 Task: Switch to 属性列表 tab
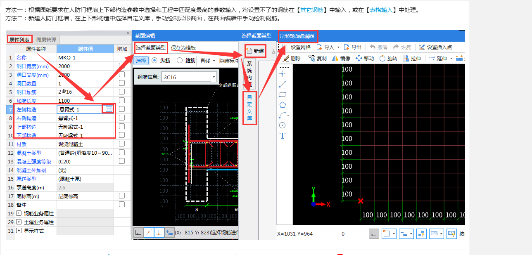[20, 40]
